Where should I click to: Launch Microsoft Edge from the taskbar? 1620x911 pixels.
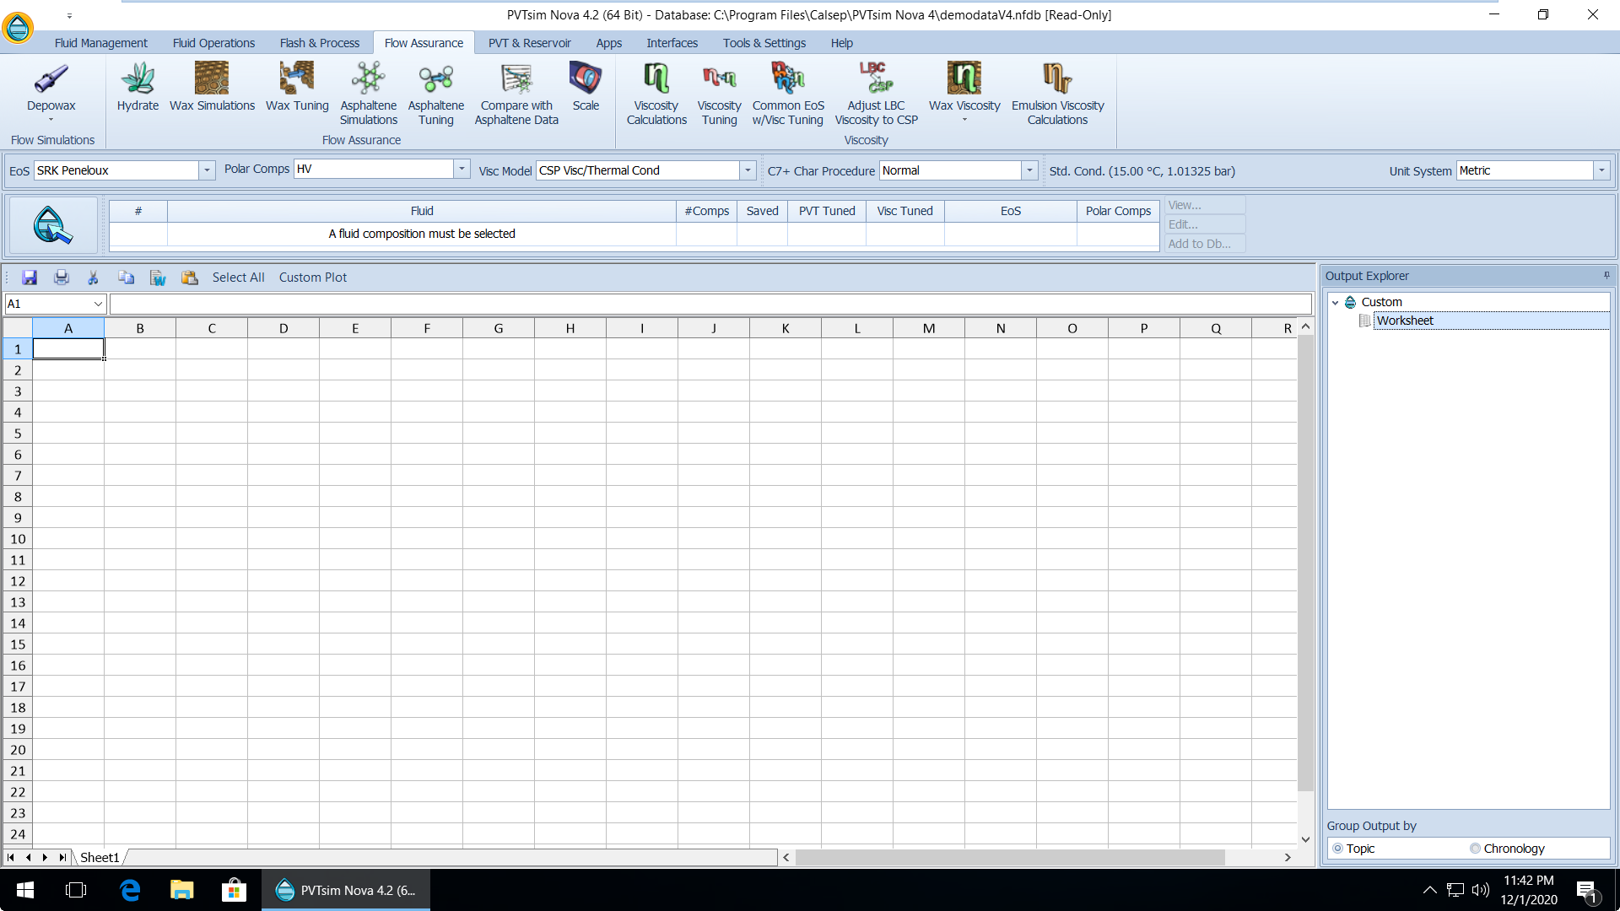(x=130, y=890)
